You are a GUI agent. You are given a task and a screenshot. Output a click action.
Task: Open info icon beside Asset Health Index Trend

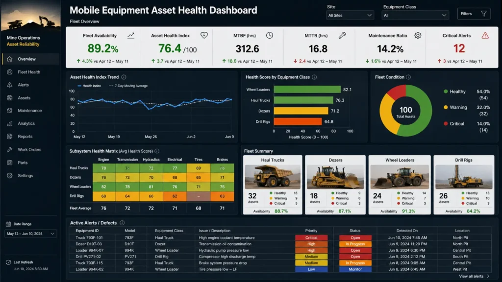124,77
